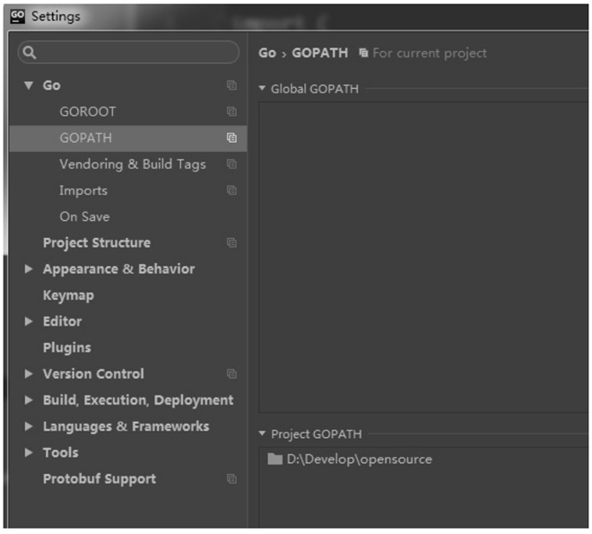Click the project icon next to Imports
Screen dimensions: 592x534
231,190
